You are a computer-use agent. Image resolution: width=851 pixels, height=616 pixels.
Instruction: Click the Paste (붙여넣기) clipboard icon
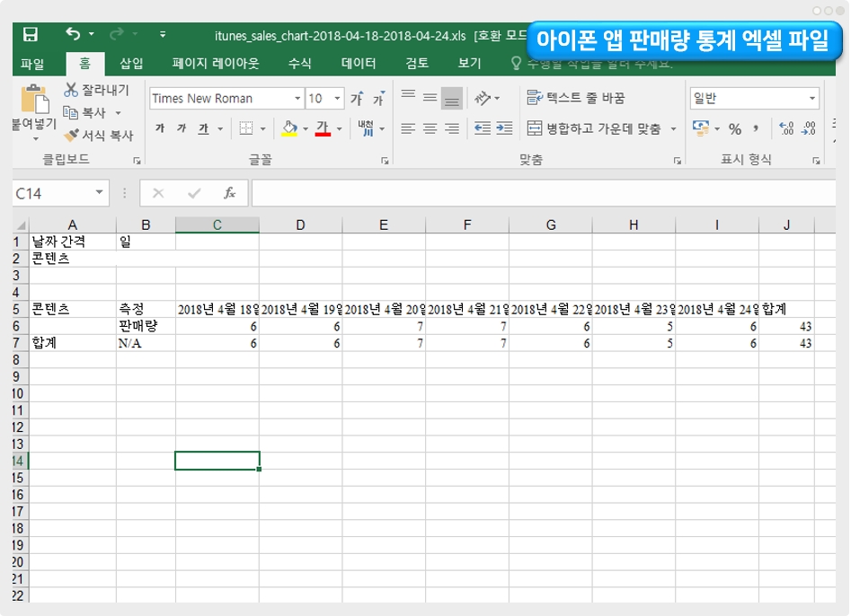pyautogui.click(x=34, y=101)
